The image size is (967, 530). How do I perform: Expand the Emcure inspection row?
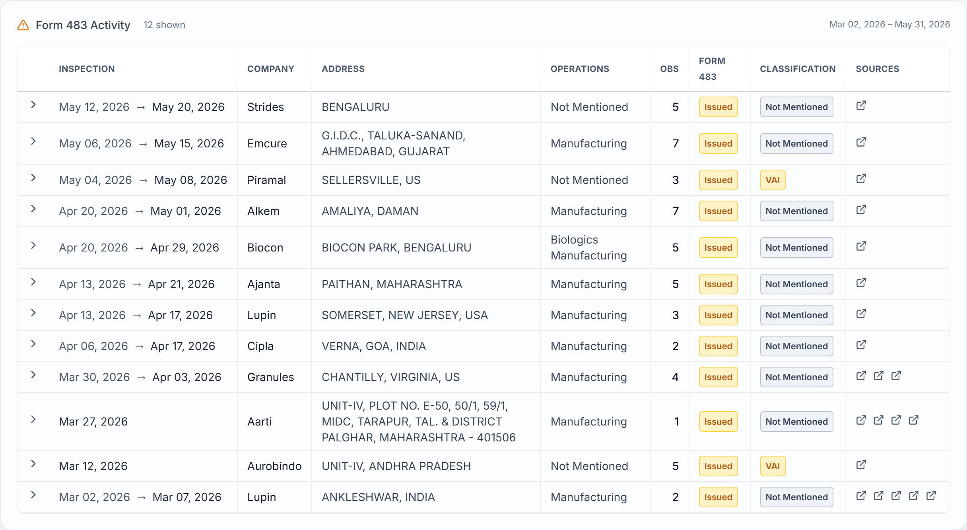click(33, 141)
